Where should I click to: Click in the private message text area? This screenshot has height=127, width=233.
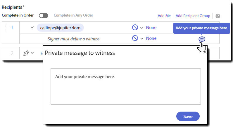click(x=126, y=86)
